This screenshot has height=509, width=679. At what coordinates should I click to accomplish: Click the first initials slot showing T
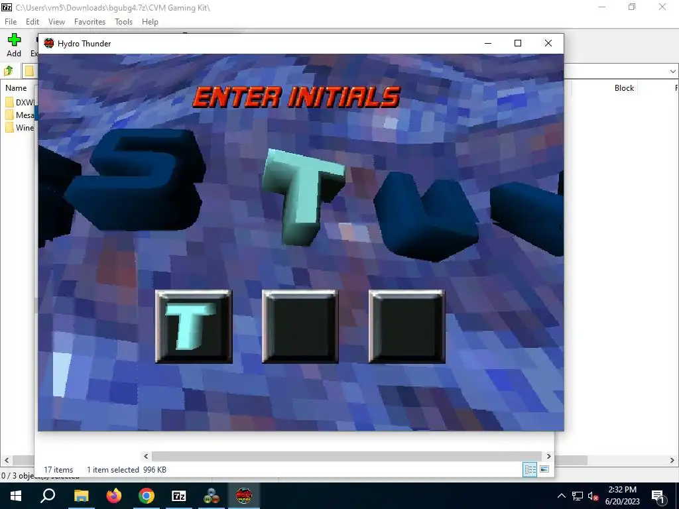coord(194,327)
